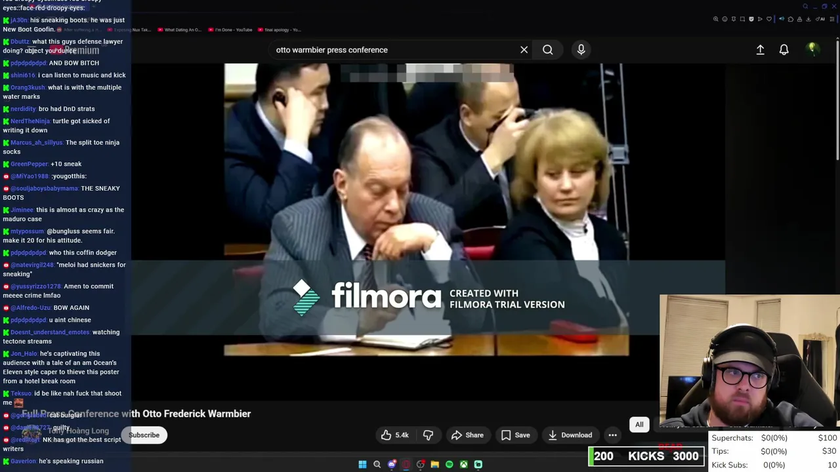Open the OBS taskbar icon with red badge
840x472 pixels.
421,464
